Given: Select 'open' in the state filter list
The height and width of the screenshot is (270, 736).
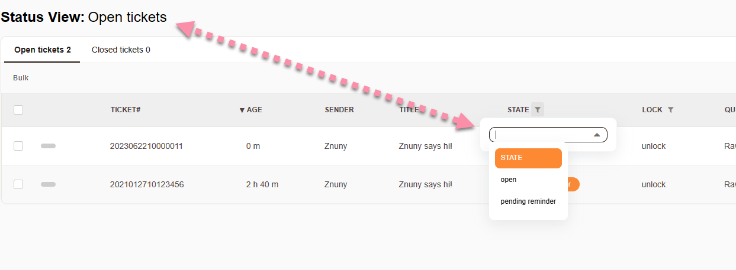Looking at the screenshot, I should [509, 180].
